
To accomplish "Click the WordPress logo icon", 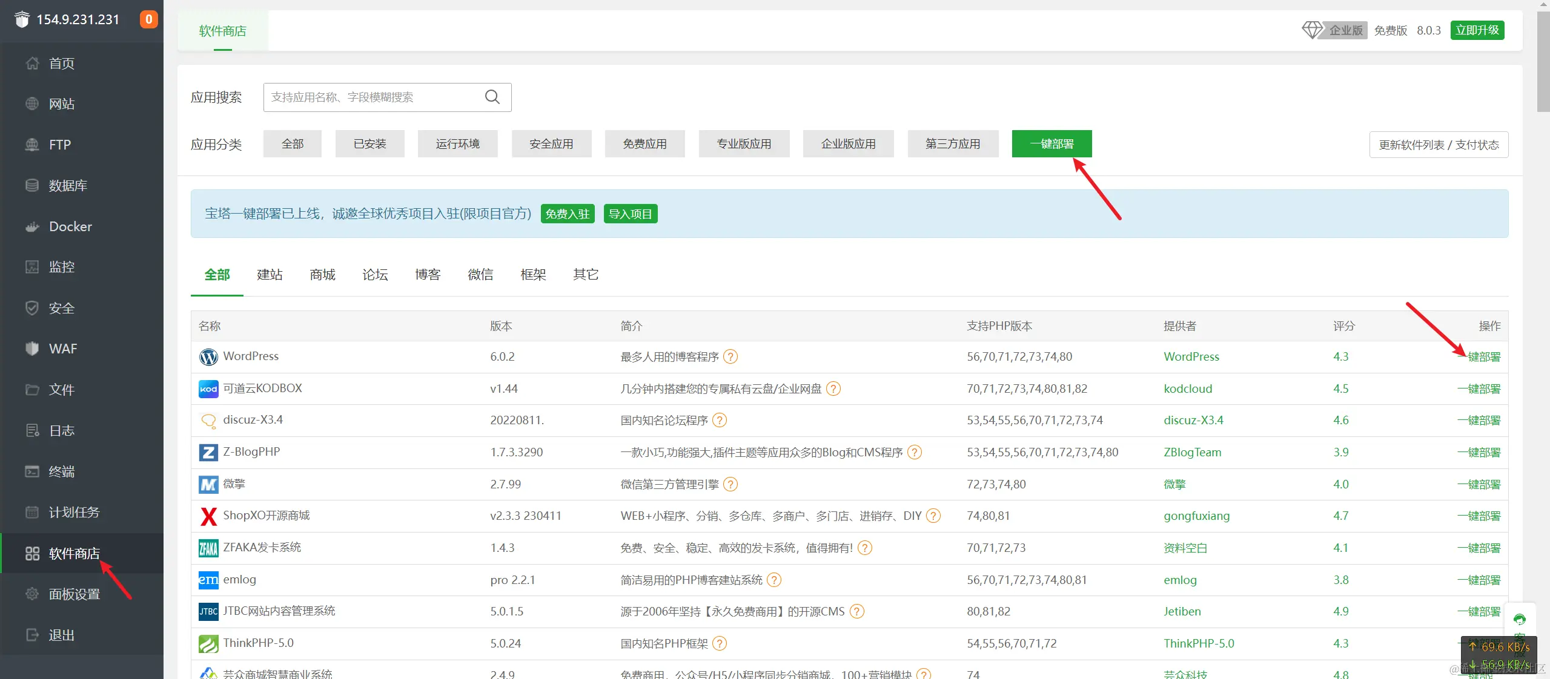I will point(208,356).
